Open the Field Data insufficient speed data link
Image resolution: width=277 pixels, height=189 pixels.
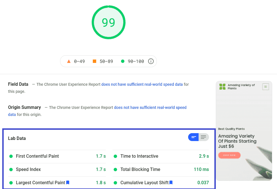142,84
